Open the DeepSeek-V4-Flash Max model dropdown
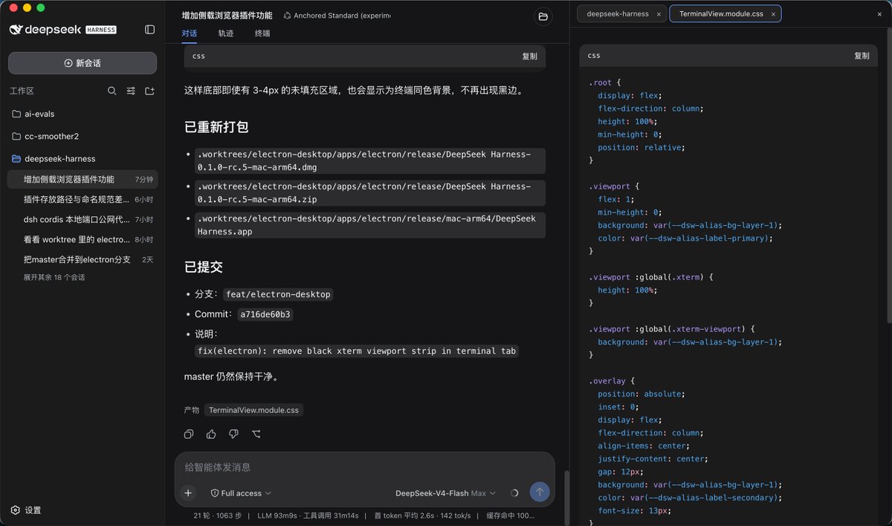 (x=445, y=493)
